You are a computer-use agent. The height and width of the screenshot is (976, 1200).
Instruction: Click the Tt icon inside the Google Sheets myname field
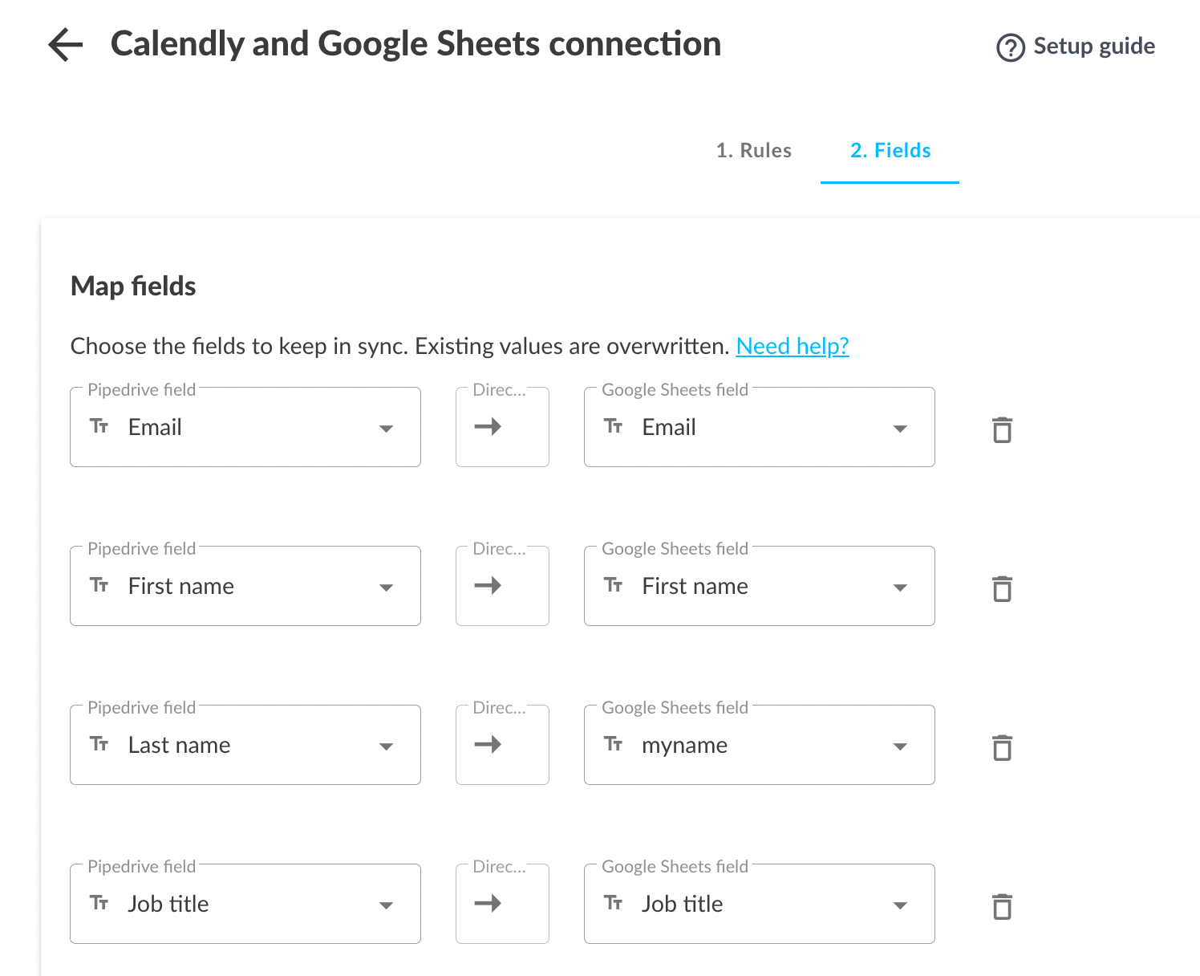(x=614, y=745)
